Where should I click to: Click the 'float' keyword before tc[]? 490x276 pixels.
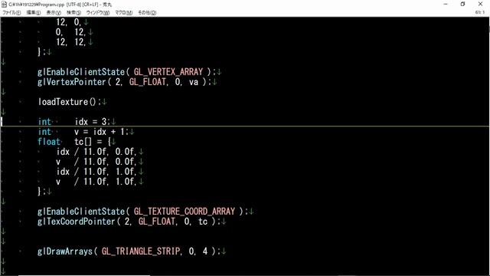[x=49, y=142]
